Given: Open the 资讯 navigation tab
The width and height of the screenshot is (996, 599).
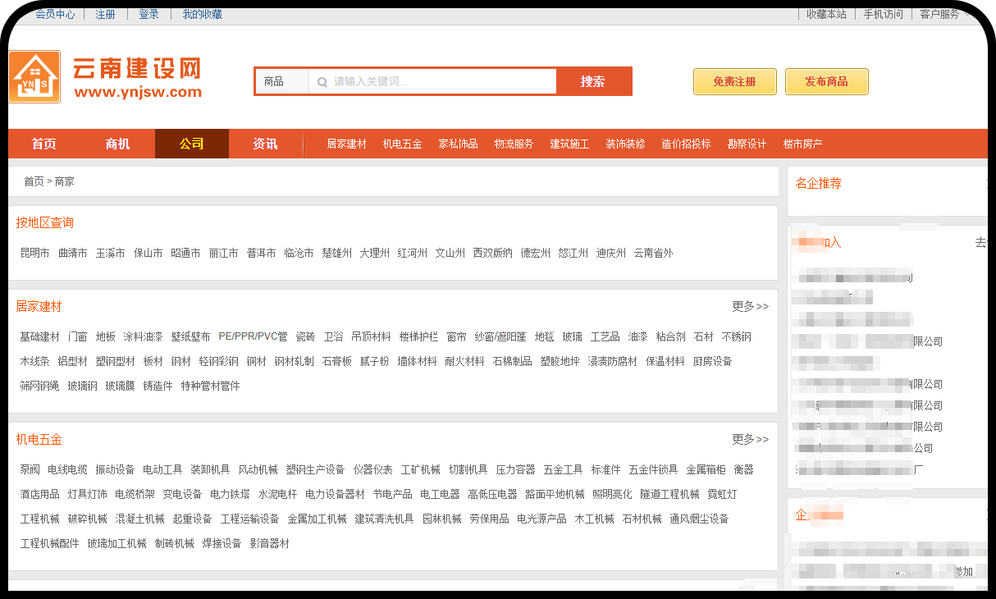Looking at the screenshot, I should [265, 144].
